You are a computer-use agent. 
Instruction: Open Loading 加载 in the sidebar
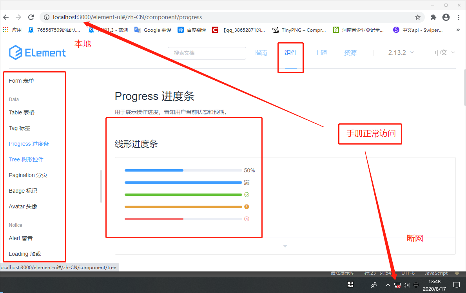[25, 254]
